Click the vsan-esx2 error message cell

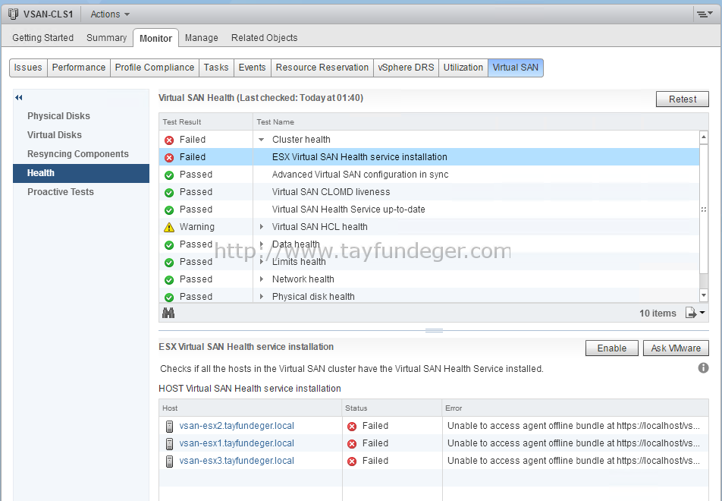(x=575, y=425)
